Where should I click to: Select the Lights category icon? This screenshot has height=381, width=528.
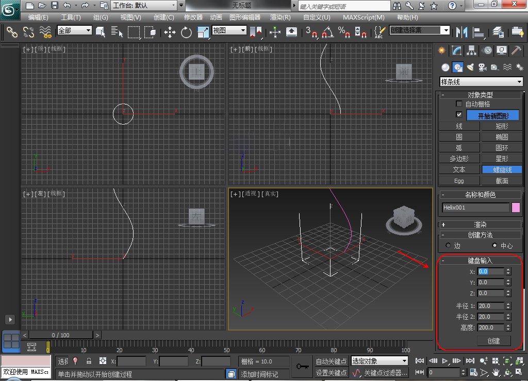[x=470, y=67]
